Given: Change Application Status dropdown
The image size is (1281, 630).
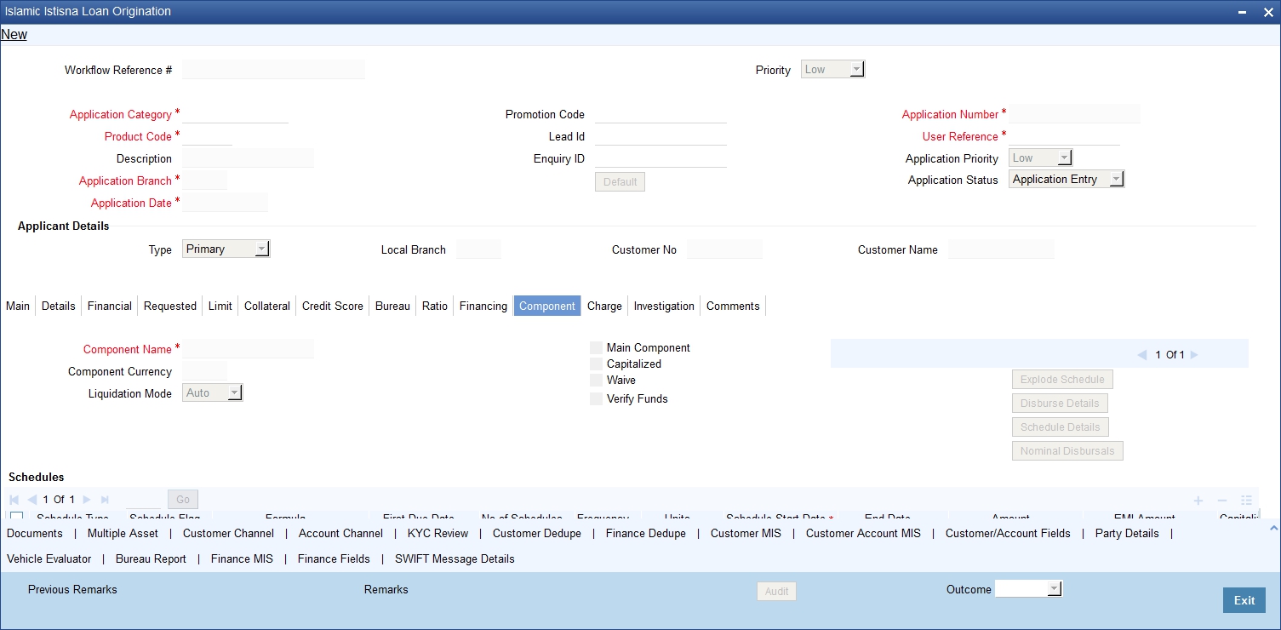Looking at the screenshot, I should coord(1067,179).
